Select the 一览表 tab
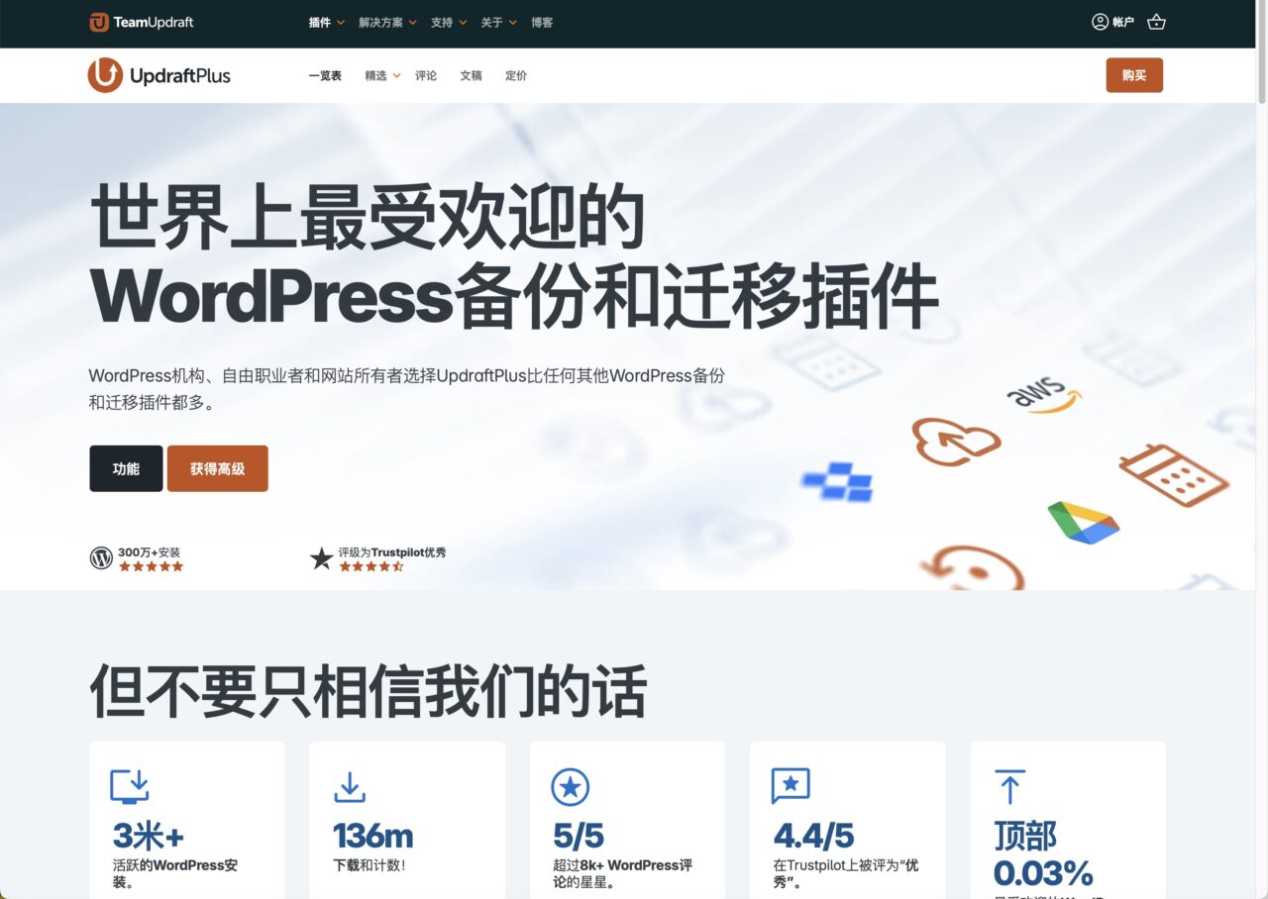Viewport: 1268px width, 899px height. tap(325, 75)
